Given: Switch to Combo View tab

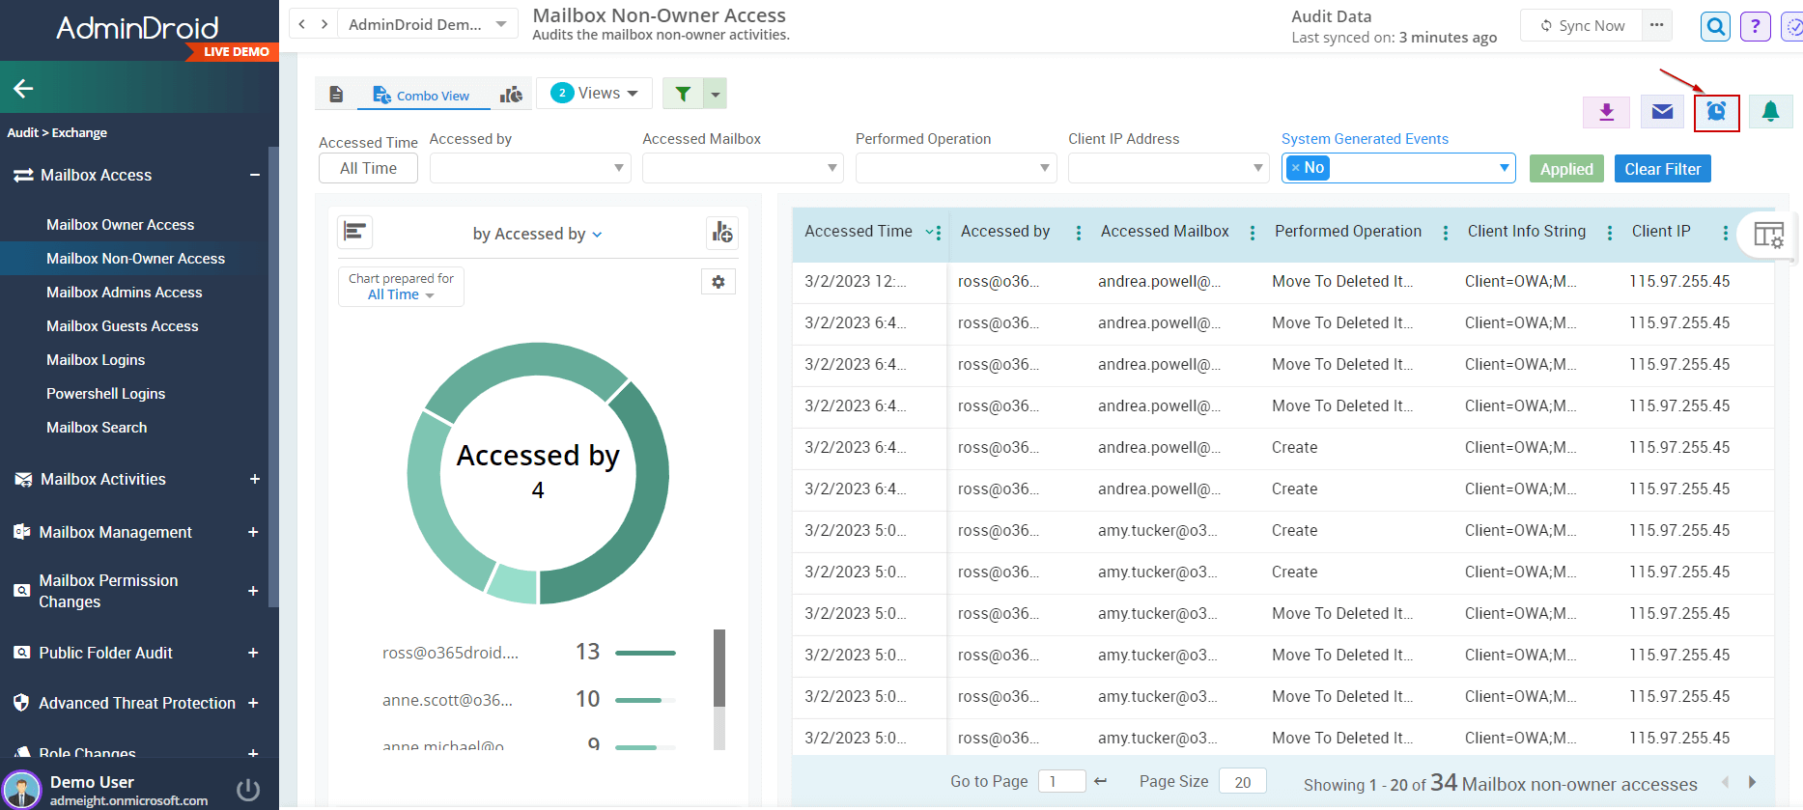Looking at the screenshot, I should (x=422, y=96).
